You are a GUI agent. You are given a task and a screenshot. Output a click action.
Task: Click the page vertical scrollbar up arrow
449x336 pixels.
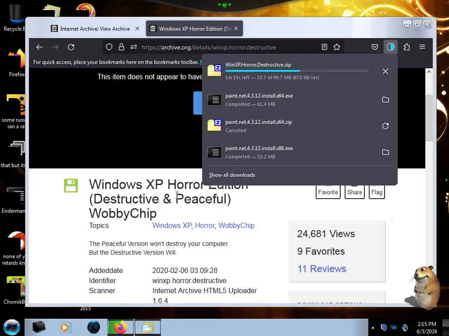(x=429, y=72)
